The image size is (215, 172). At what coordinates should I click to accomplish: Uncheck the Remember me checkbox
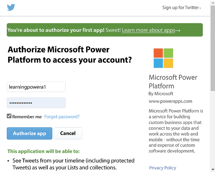click(x=9, y=116)
